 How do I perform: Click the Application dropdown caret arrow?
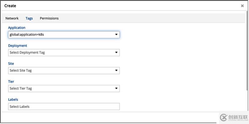(x=116, y=34)
